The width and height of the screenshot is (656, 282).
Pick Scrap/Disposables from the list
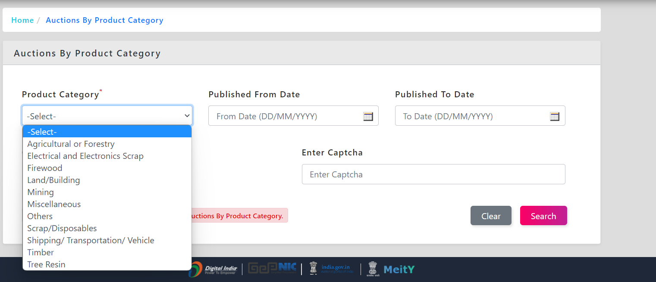coord(62,228)
